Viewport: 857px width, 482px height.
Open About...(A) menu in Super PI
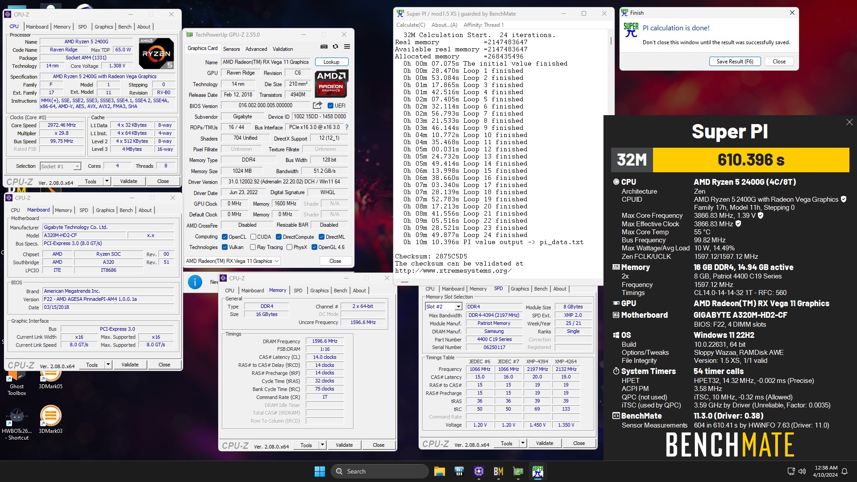tap(444, 25)
